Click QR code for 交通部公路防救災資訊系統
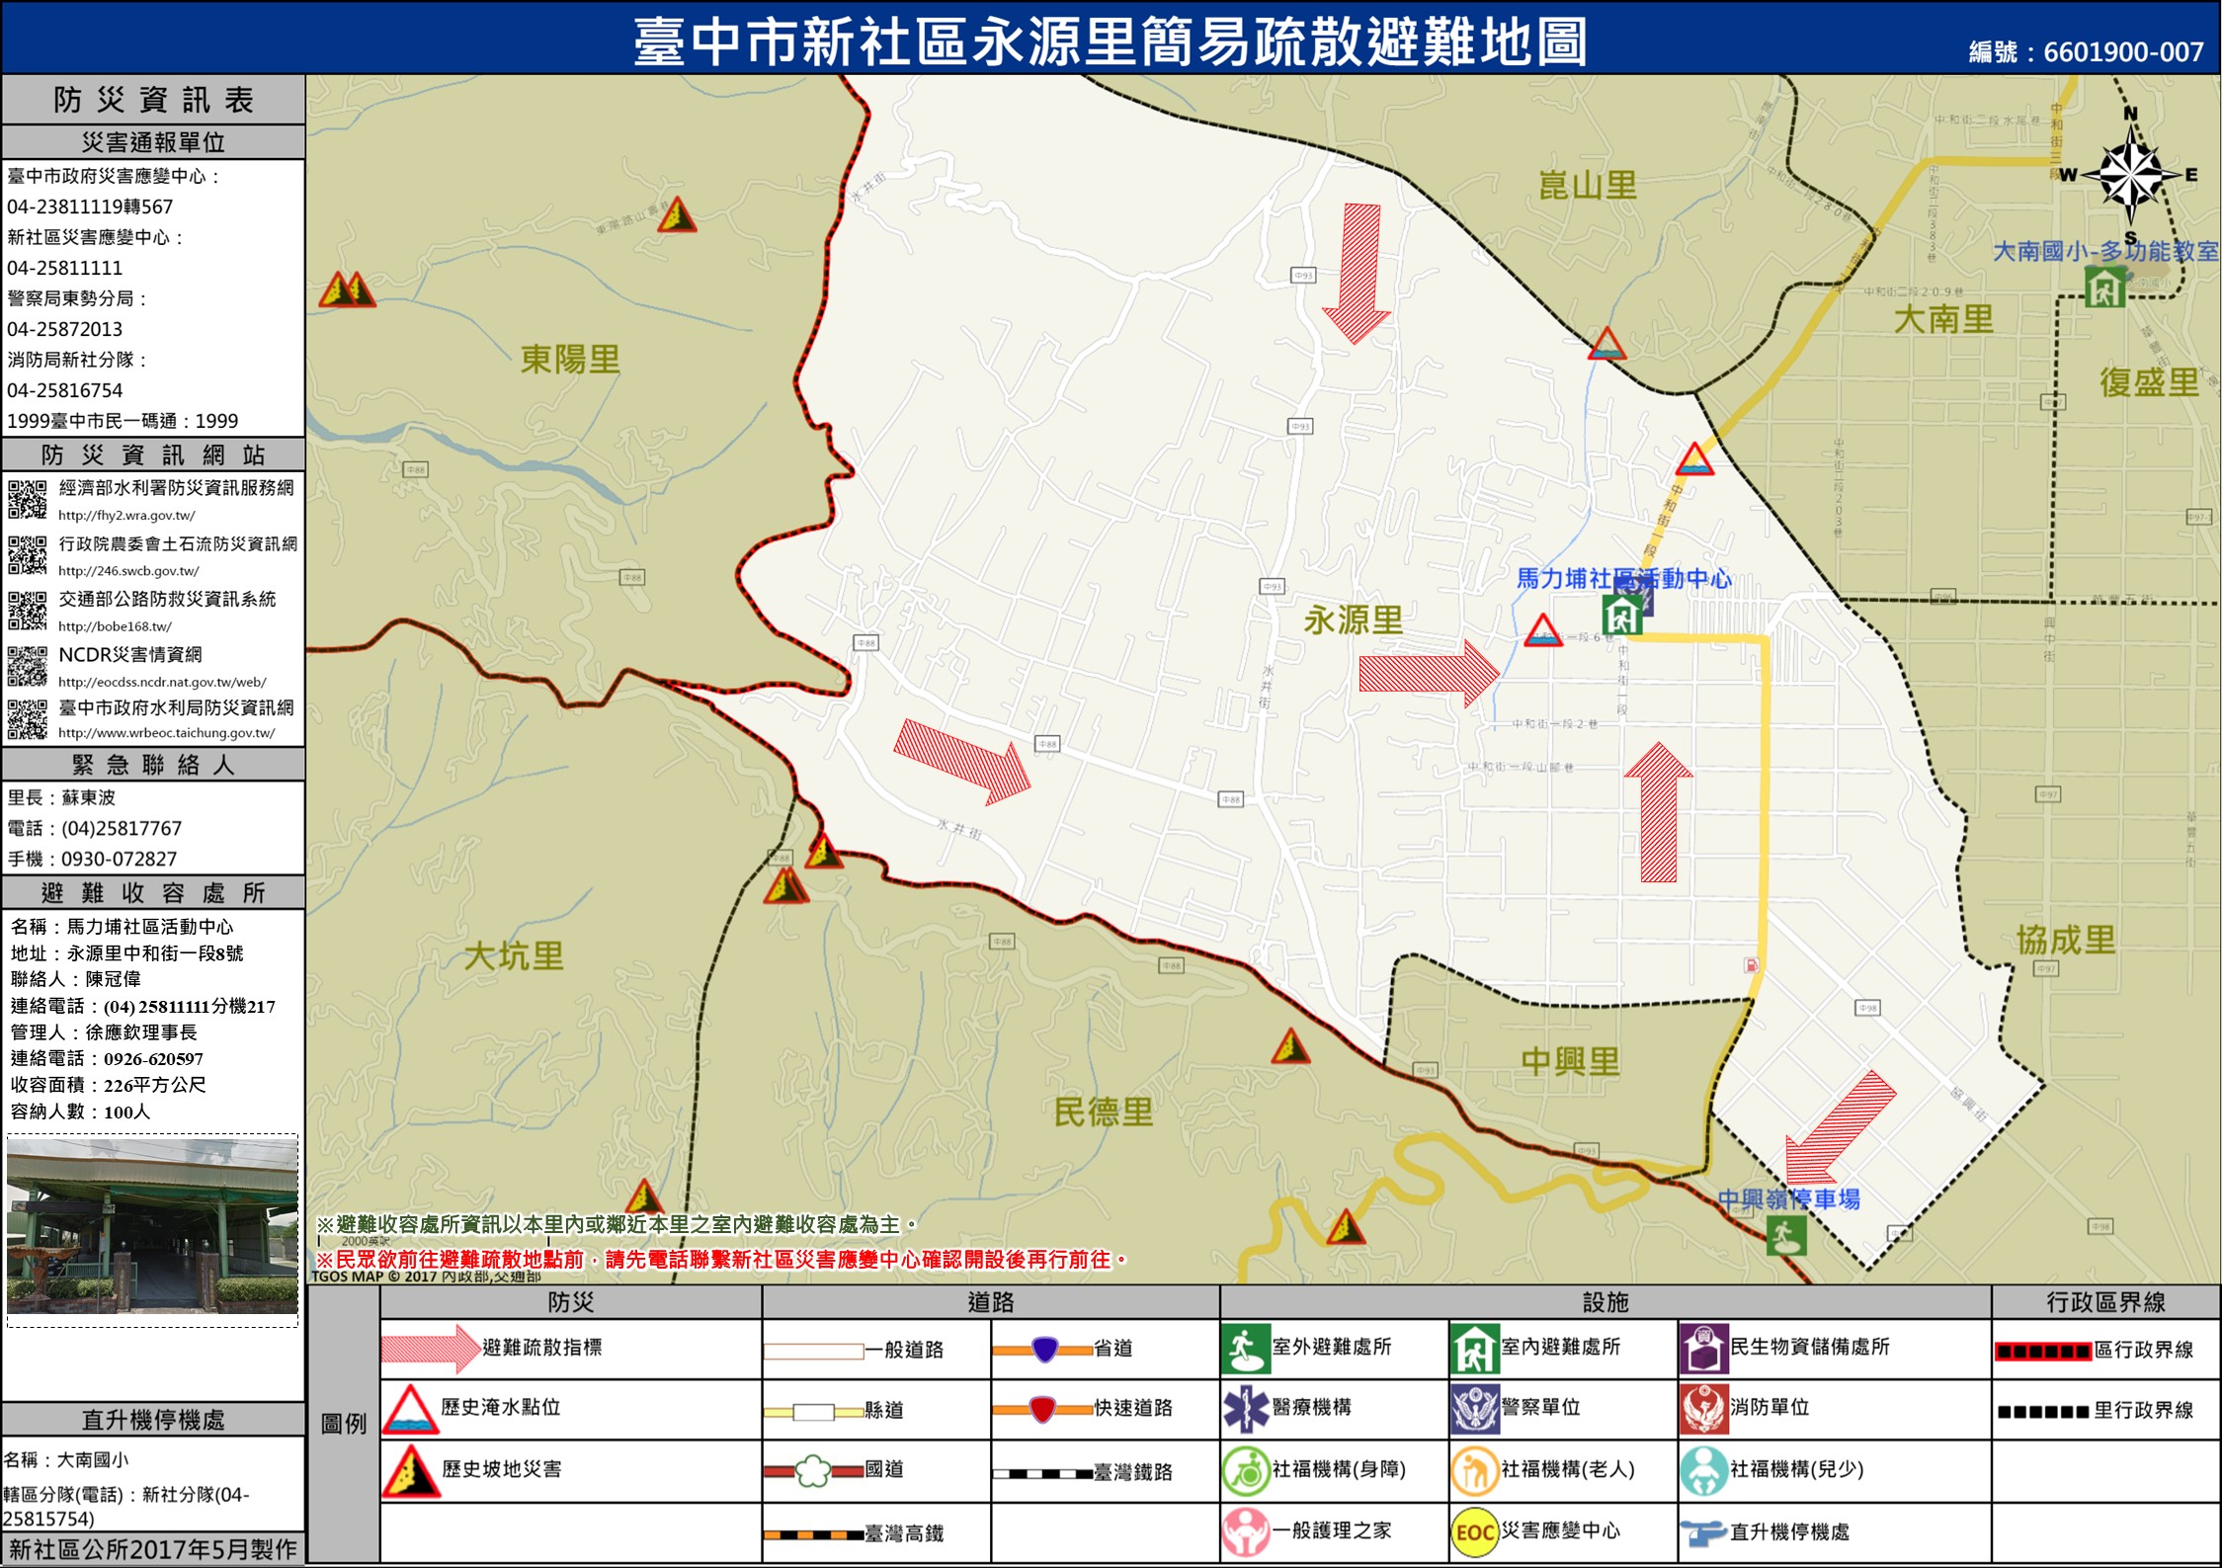This screenshot has height=1568, width=2222. [x=27, y=610]
